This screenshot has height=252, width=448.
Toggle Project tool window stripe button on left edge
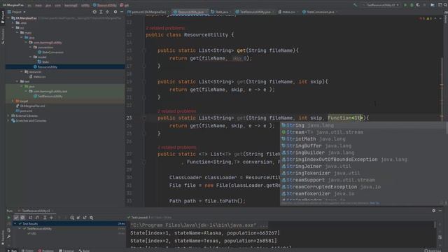[x=3, y=17]
